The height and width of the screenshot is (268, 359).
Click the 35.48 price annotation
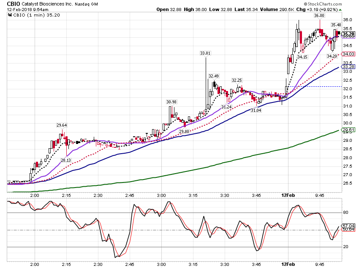[x=336, y=25]
